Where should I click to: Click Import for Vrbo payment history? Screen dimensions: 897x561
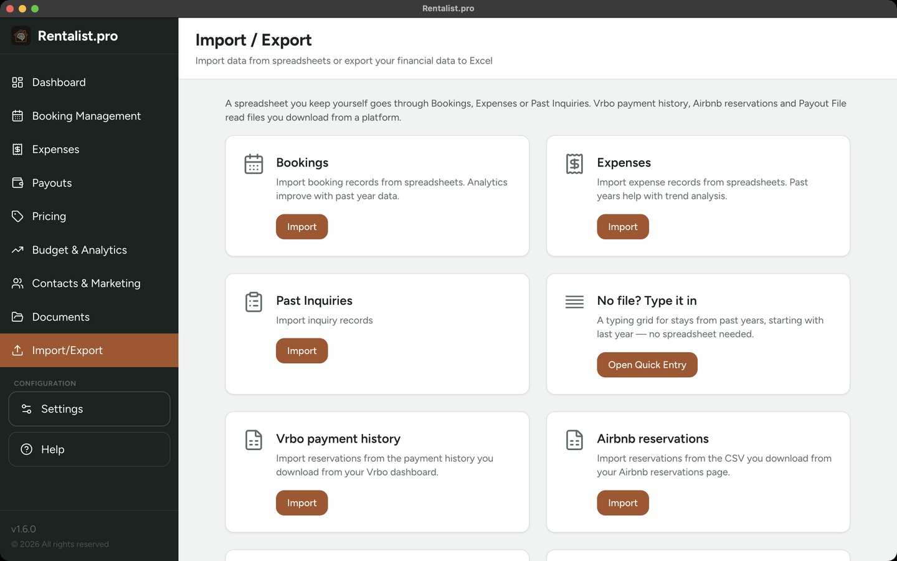pyautogui.click(x=301, y=503)
